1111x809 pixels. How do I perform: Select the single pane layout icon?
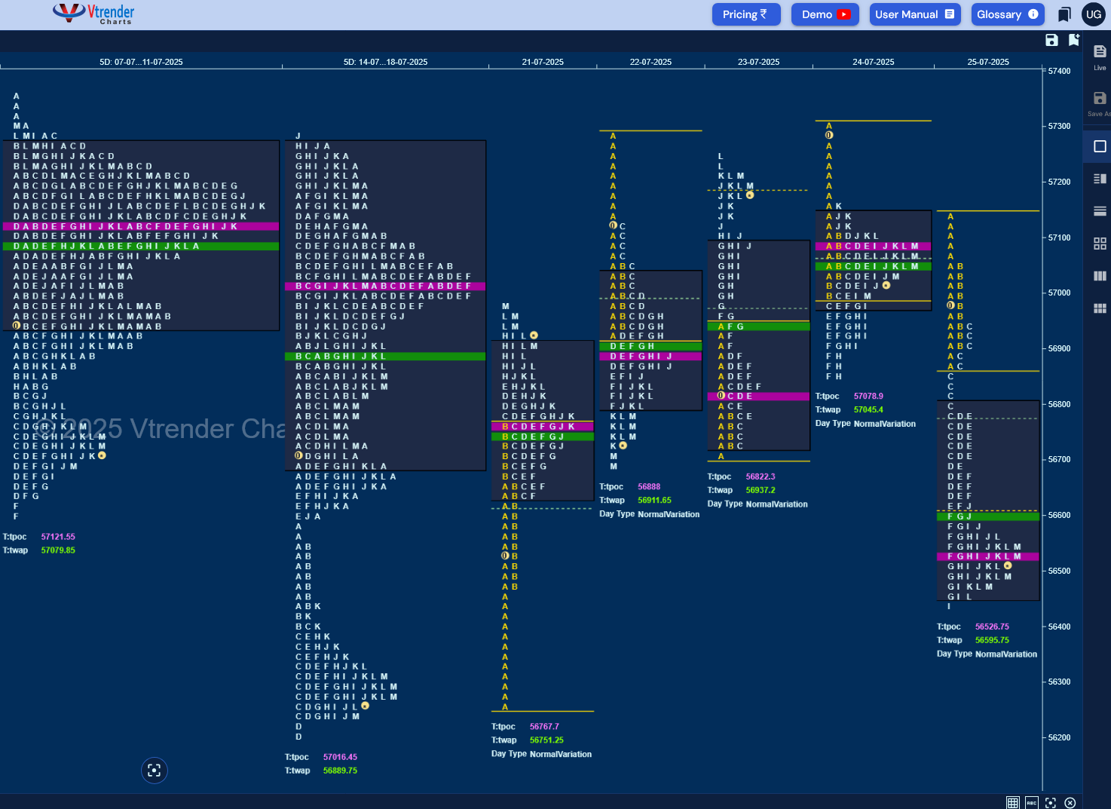point(1100,146)
